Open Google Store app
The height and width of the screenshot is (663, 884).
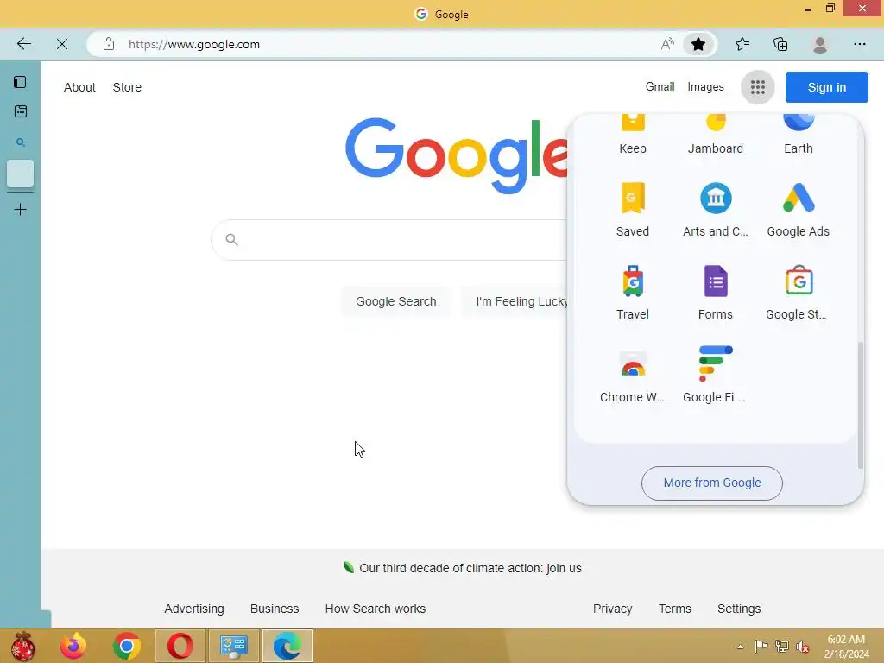click(x=799, y=293)
